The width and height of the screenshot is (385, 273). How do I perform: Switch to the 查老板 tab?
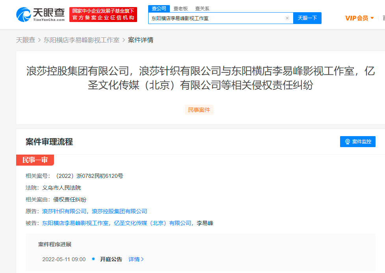[180, 9]
